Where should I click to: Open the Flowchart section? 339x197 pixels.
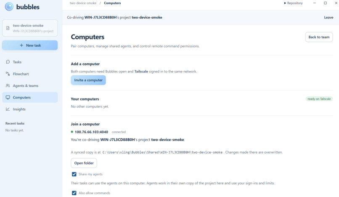point(30,74)
